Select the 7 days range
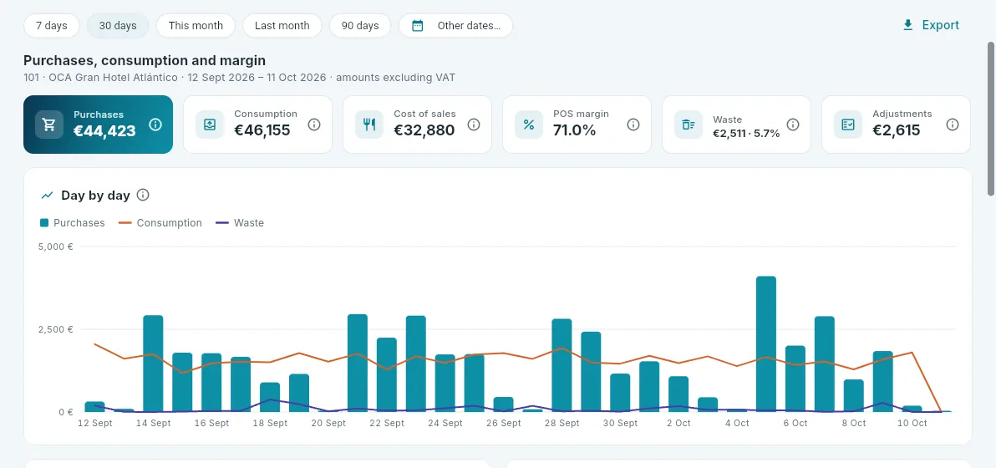Viewport: 996px width, 468px height. pos(52,25)
